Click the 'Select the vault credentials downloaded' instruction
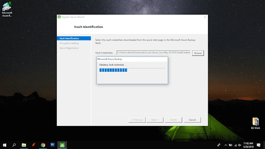Viewport: 265px width, 149px height. click(145, 41)
